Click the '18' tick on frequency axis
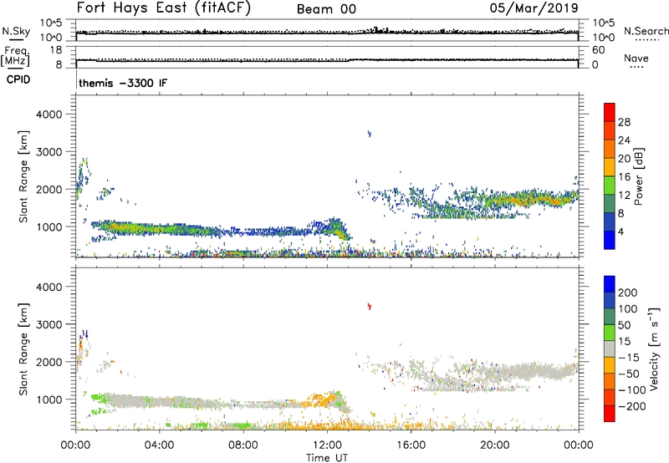 [x=56, y=50]
